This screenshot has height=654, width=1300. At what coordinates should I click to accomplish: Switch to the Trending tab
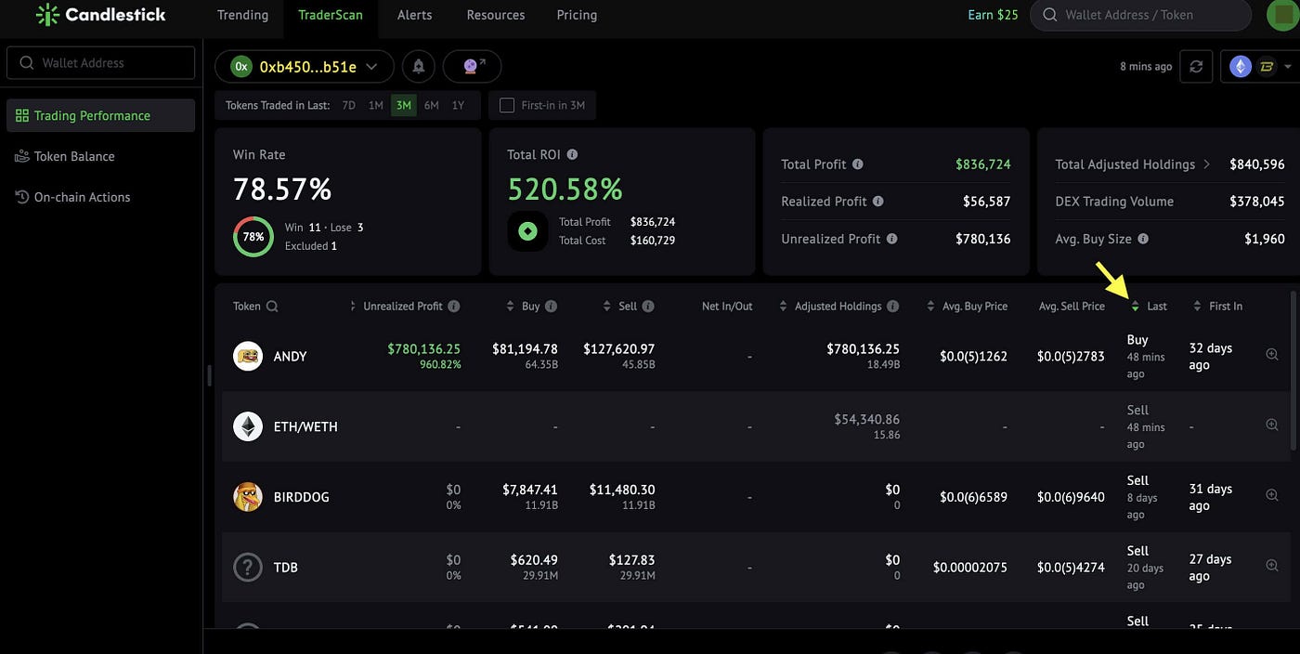[x=242, y=15]
